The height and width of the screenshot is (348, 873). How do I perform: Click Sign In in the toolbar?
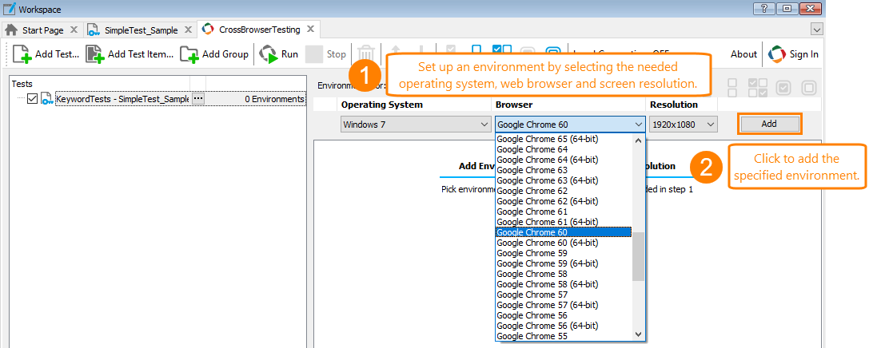793,54
